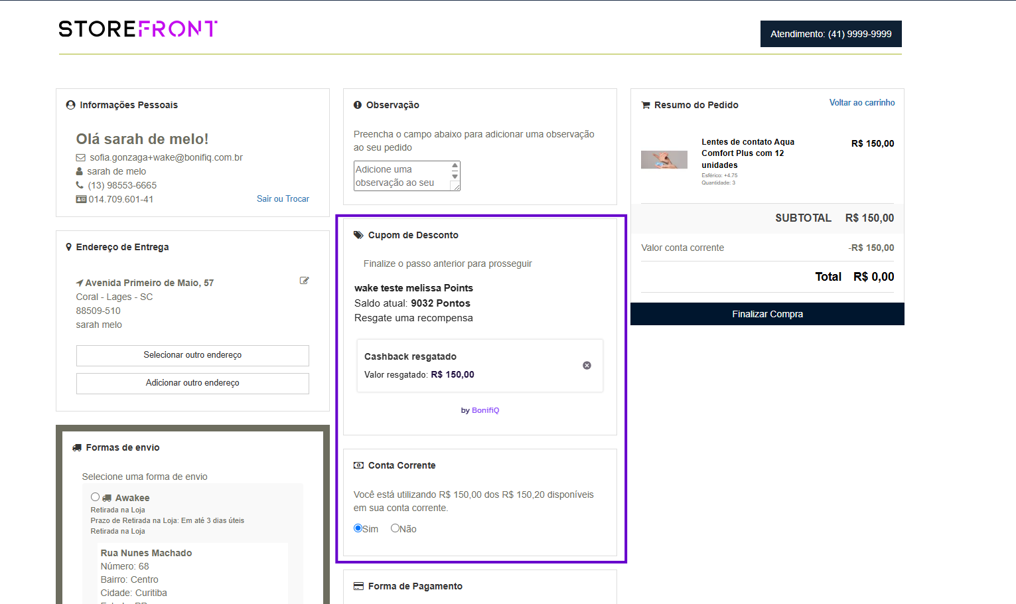The image size is (1016, 604).
Task: Click the Finalizar Compra button
Action: pyautogui.click(x=767, y=313)
